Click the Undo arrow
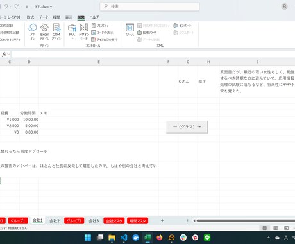295x244 pixels. tap(6, 6)
